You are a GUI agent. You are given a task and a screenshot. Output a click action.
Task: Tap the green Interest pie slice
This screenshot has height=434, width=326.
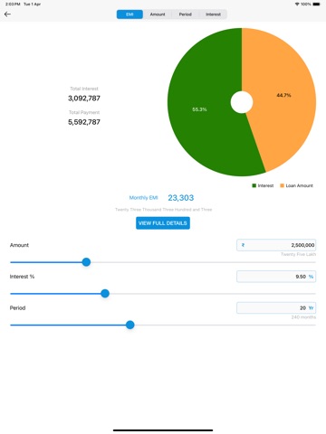(206, 102)
